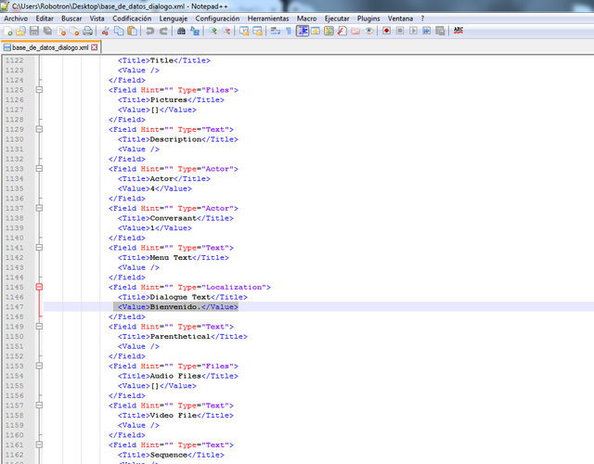Collapse the Field block at line 1141

click(39, 248)
